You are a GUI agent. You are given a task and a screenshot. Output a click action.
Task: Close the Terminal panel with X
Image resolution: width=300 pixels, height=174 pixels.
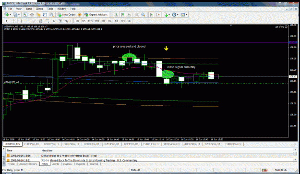(3, 149)
